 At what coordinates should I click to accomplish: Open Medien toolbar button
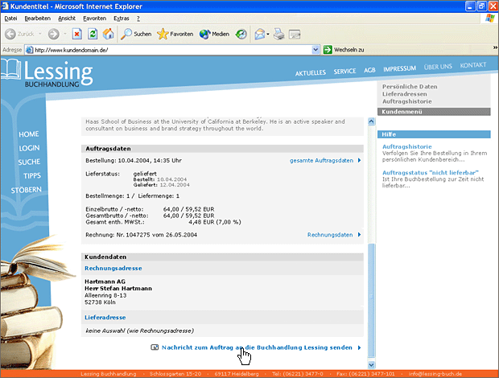[214, 34]
